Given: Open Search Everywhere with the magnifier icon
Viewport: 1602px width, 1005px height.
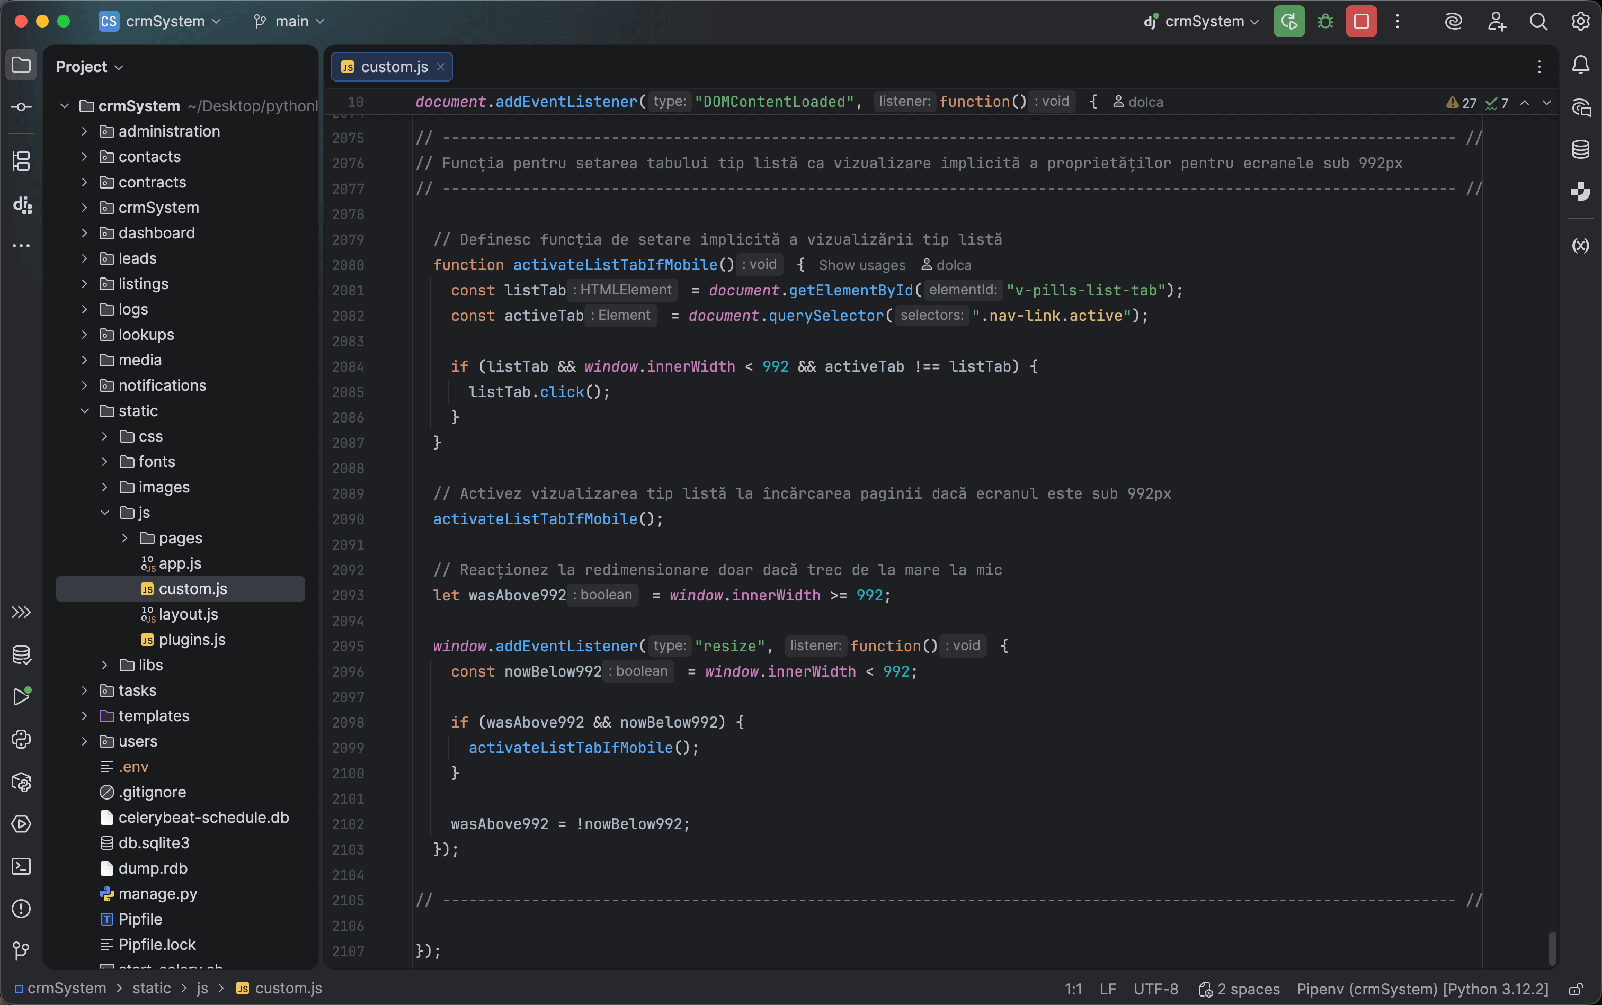Looking at the screenshot, I should 1538,21.
